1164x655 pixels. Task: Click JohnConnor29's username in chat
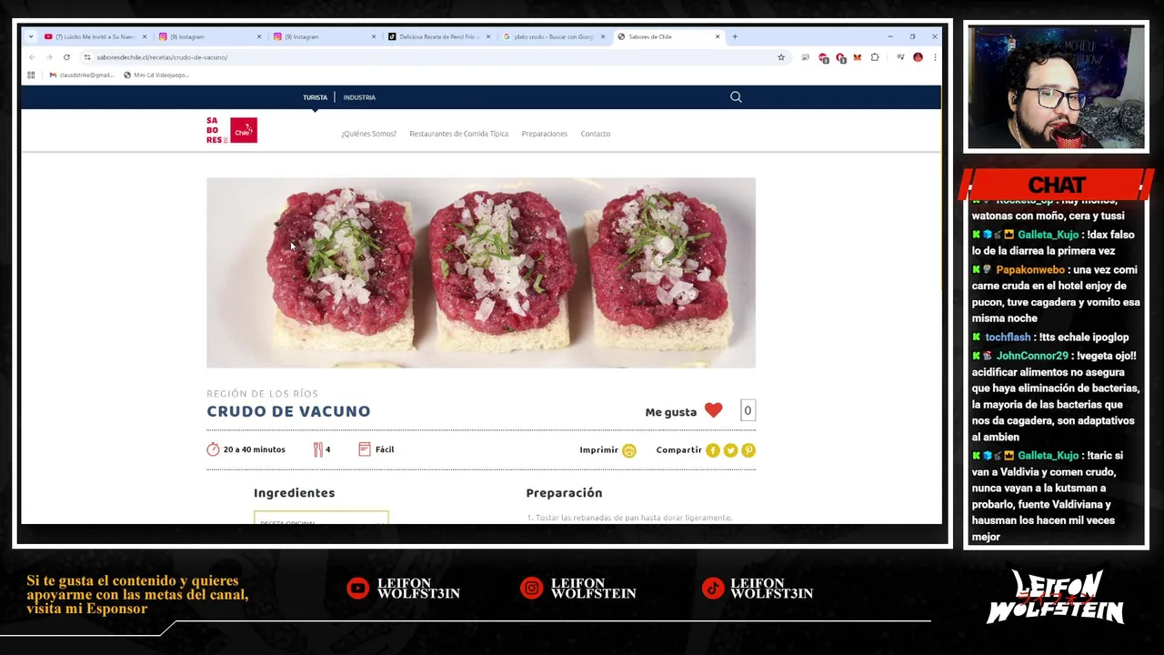1031,356
